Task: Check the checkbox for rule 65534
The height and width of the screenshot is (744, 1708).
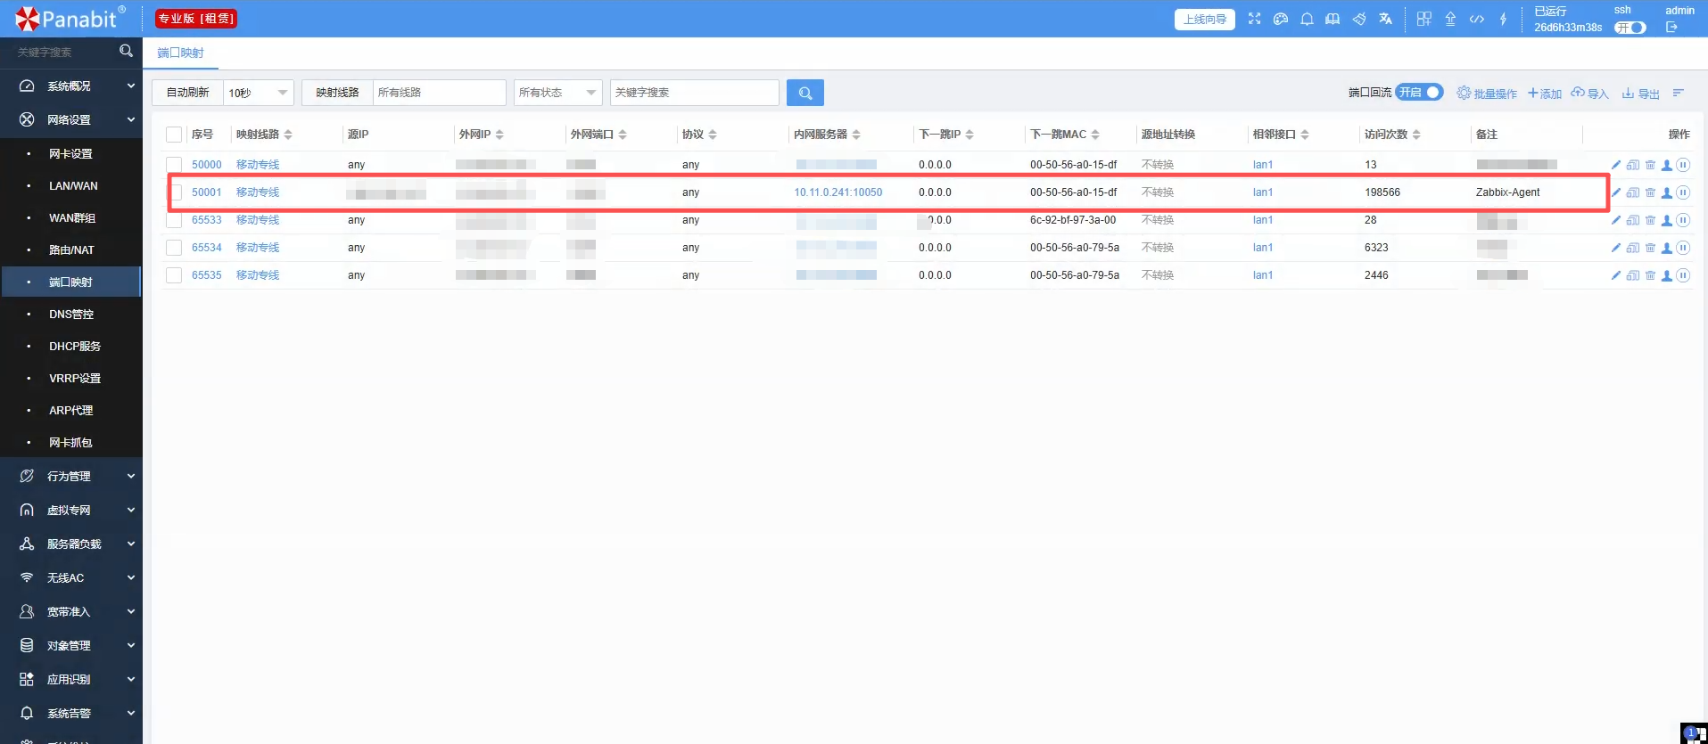Action: pyautogui.click(x=174, y=248)
